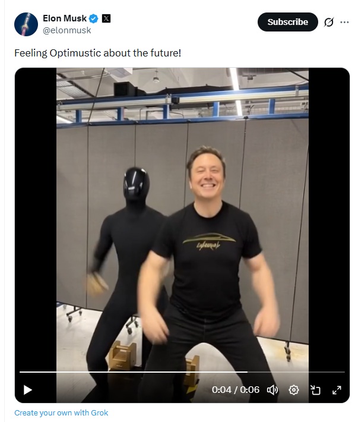Click the end of the played progress segment
The image size is (355, 422).
click(247, 372)
